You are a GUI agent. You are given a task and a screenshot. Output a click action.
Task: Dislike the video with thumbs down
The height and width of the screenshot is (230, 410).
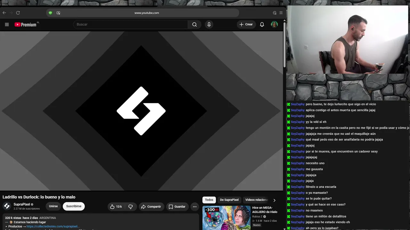(x=131, y=207)
